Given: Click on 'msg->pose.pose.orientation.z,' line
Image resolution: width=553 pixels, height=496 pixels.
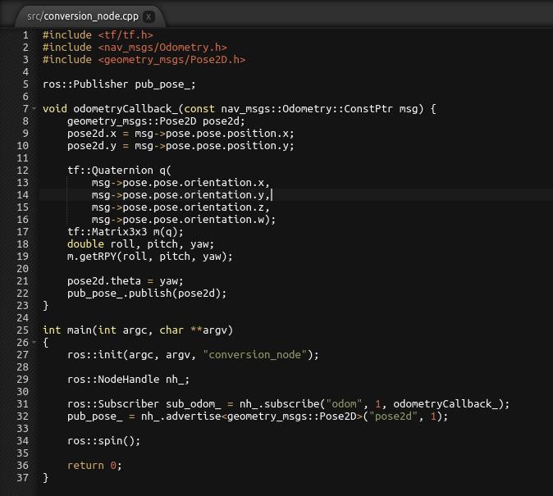Looking at the screenshot, I should (181, 207).
